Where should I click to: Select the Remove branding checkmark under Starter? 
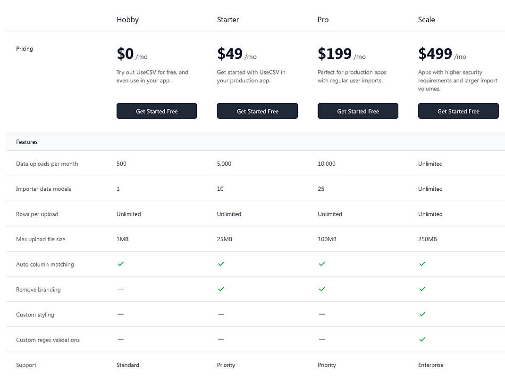click(221, 289)
